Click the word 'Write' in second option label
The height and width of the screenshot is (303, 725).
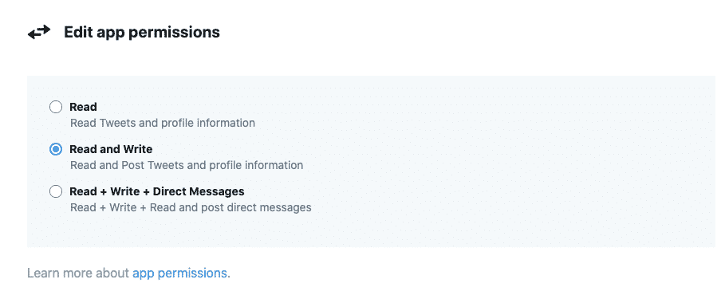[x=137, y=149]
